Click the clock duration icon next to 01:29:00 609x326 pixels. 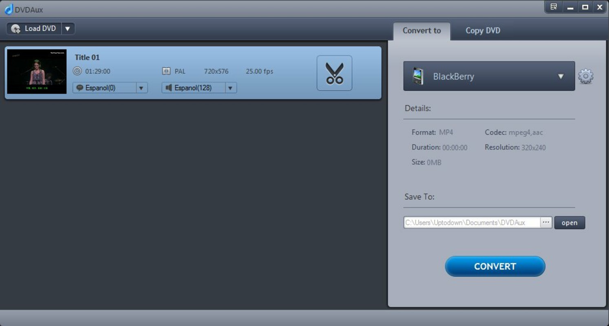(77, 71)
